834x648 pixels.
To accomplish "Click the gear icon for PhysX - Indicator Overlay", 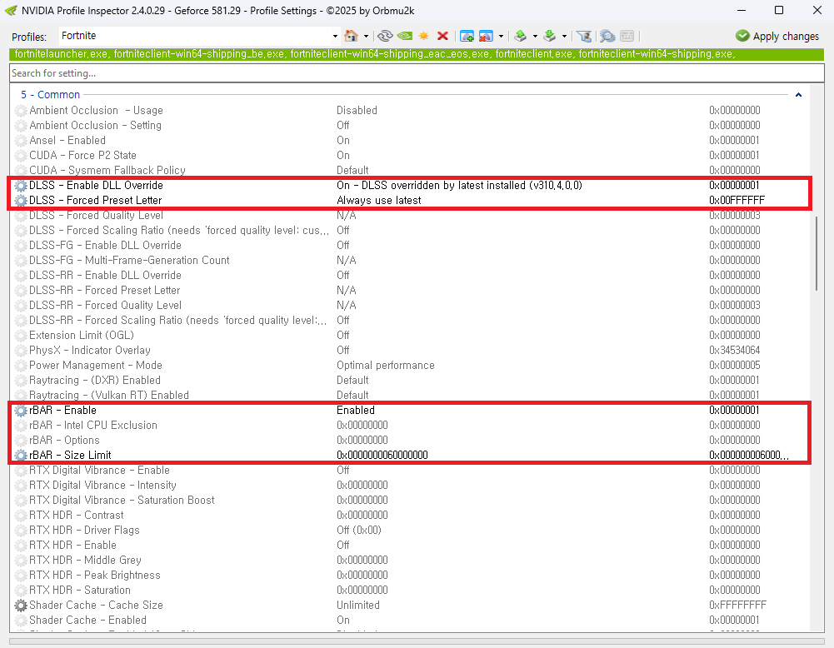I will tap(21, 351).
